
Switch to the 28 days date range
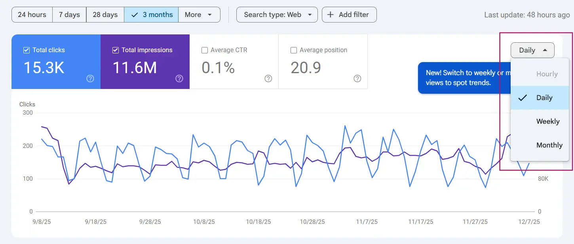point(105,15)
